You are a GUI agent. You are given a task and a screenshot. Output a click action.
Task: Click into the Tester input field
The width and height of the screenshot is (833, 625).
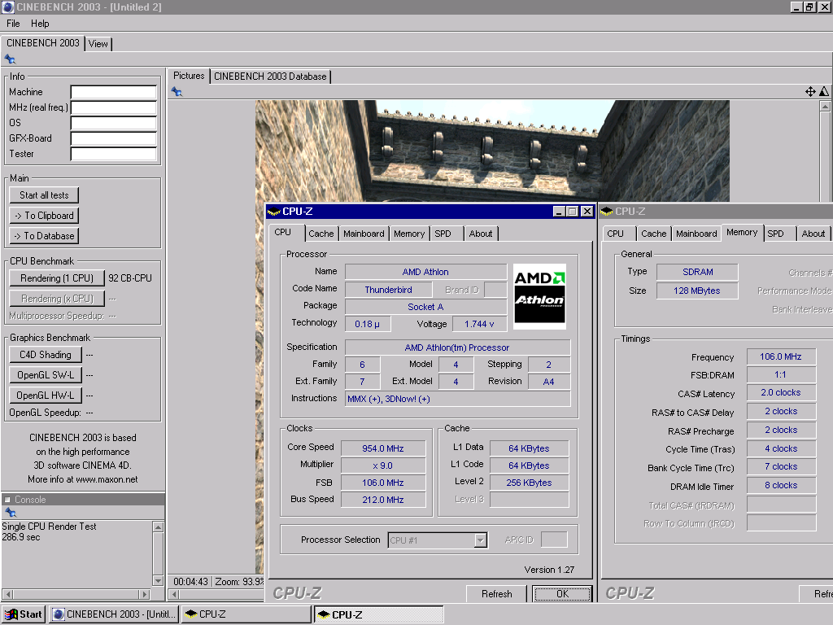(x=114, y=154)
